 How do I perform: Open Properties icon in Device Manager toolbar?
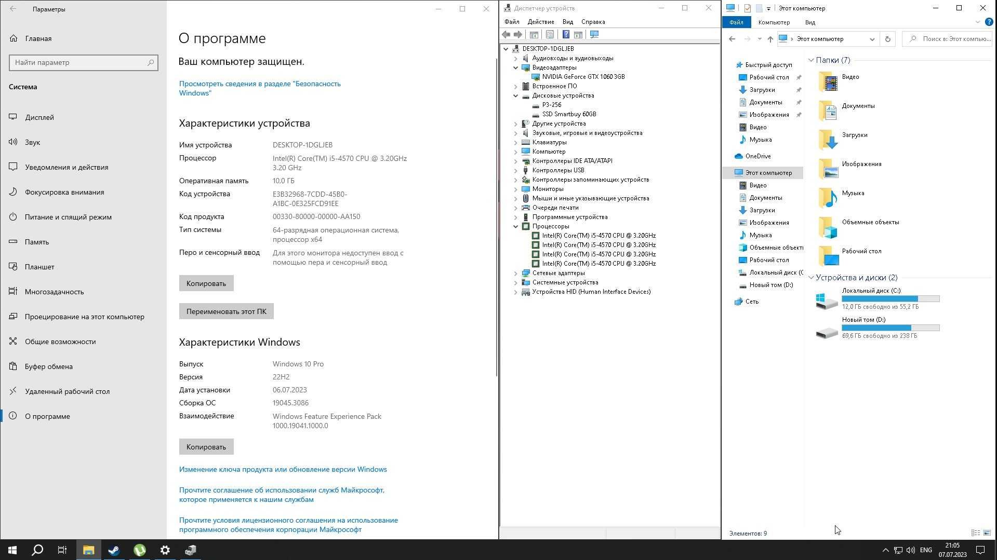pyautogui.click(x=550, y=34)
